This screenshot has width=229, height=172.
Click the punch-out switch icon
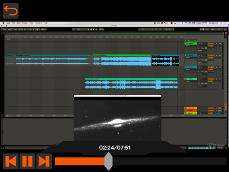click(x=161, y=29)
